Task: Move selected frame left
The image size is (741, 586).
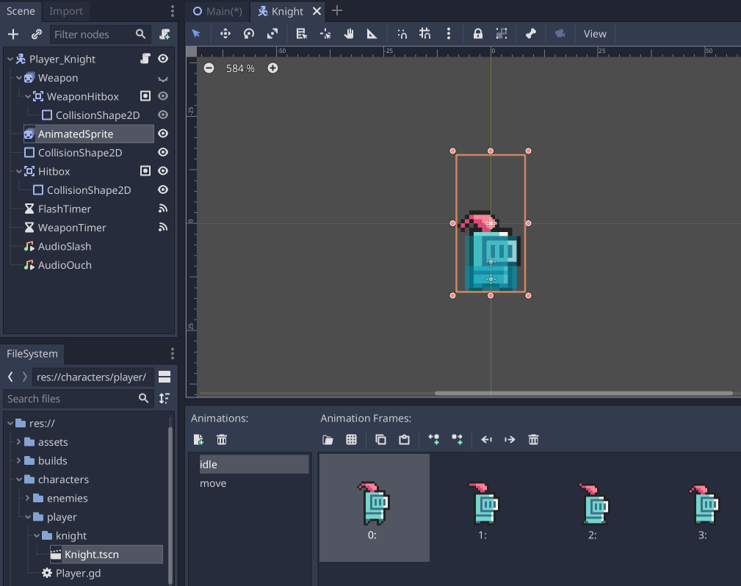Action: coord(486,440)
